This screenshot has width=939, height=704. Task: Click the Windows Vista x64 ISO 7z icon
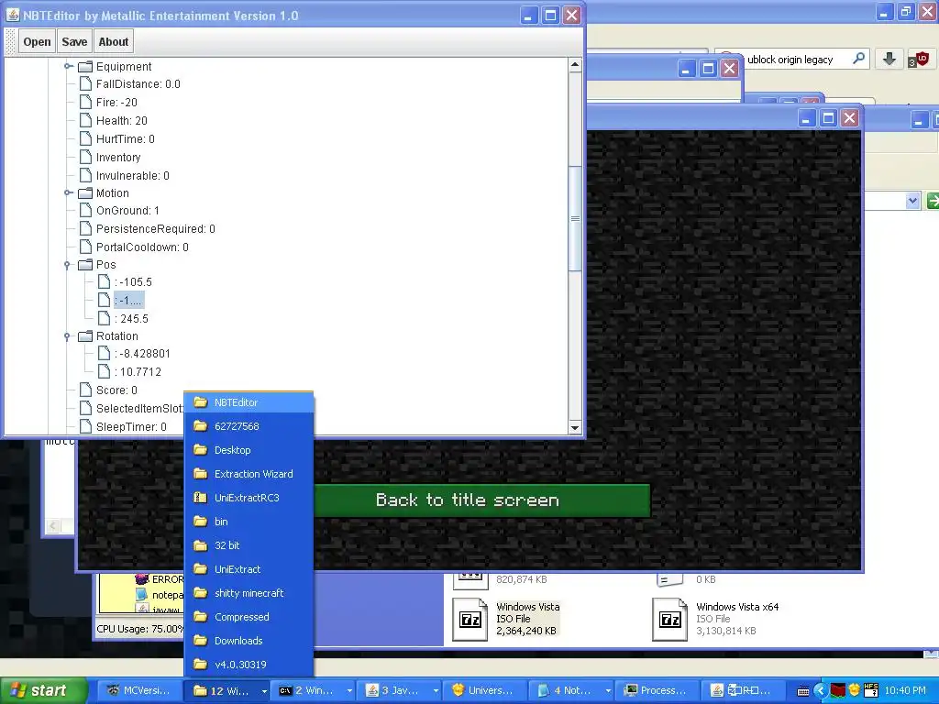(669, 620)
